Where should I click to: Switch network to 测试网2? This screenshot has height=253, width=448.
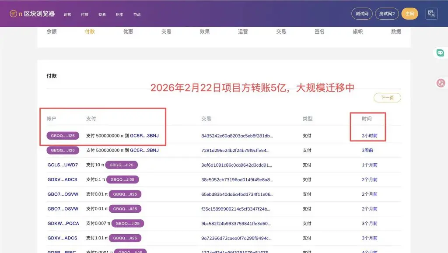point(387,14)
